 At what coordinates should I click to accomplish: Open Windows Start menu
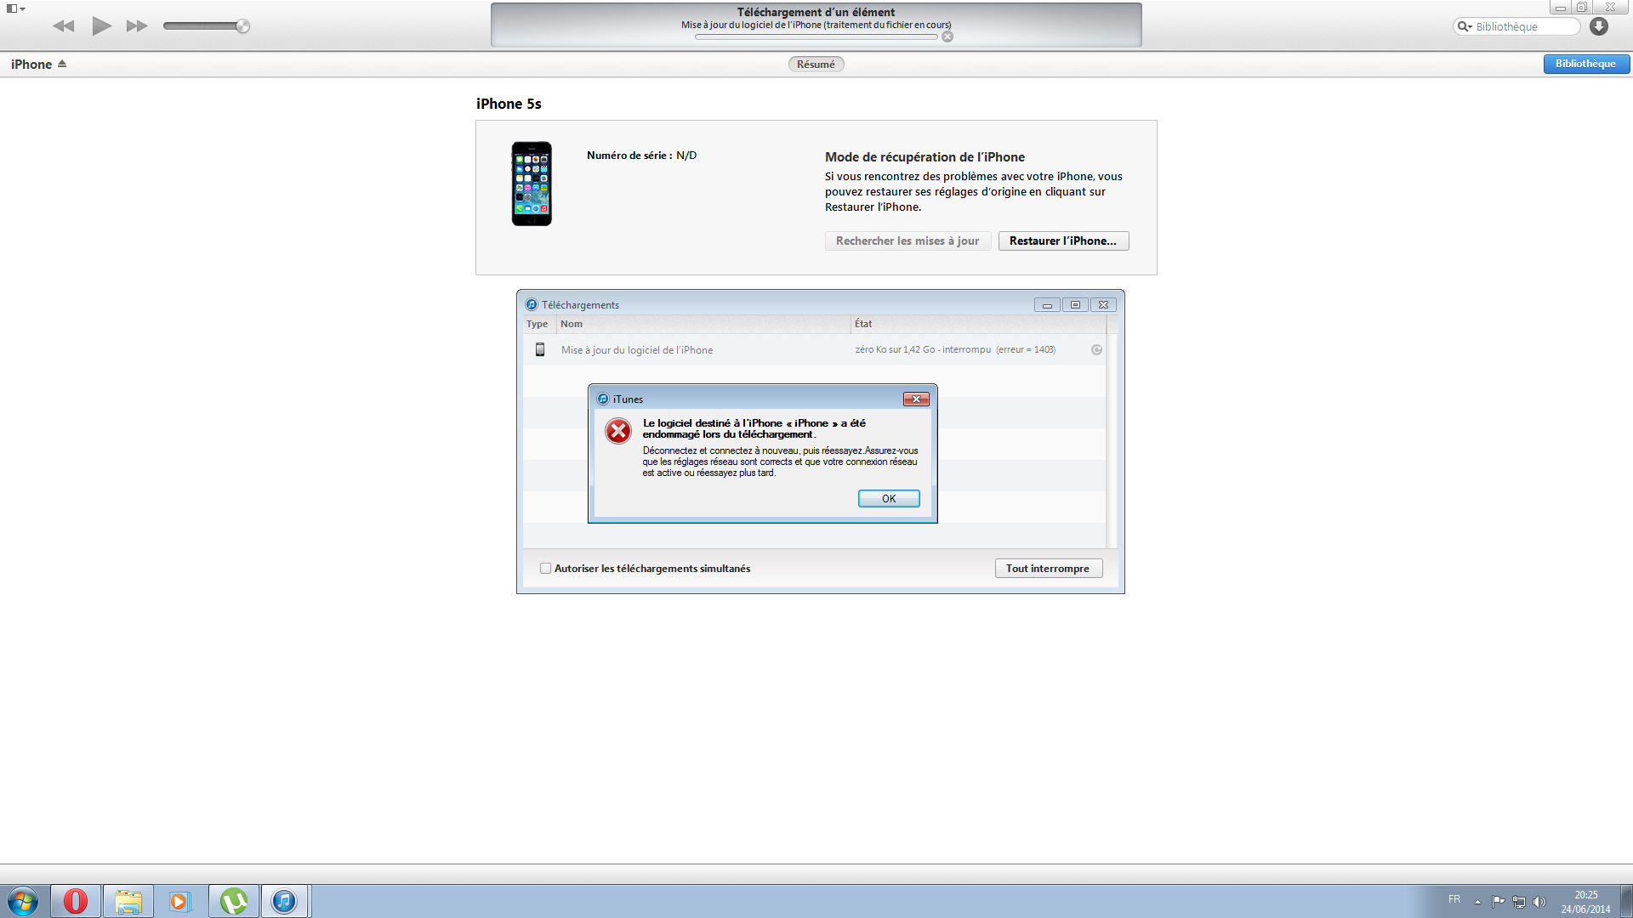(23, 901)
